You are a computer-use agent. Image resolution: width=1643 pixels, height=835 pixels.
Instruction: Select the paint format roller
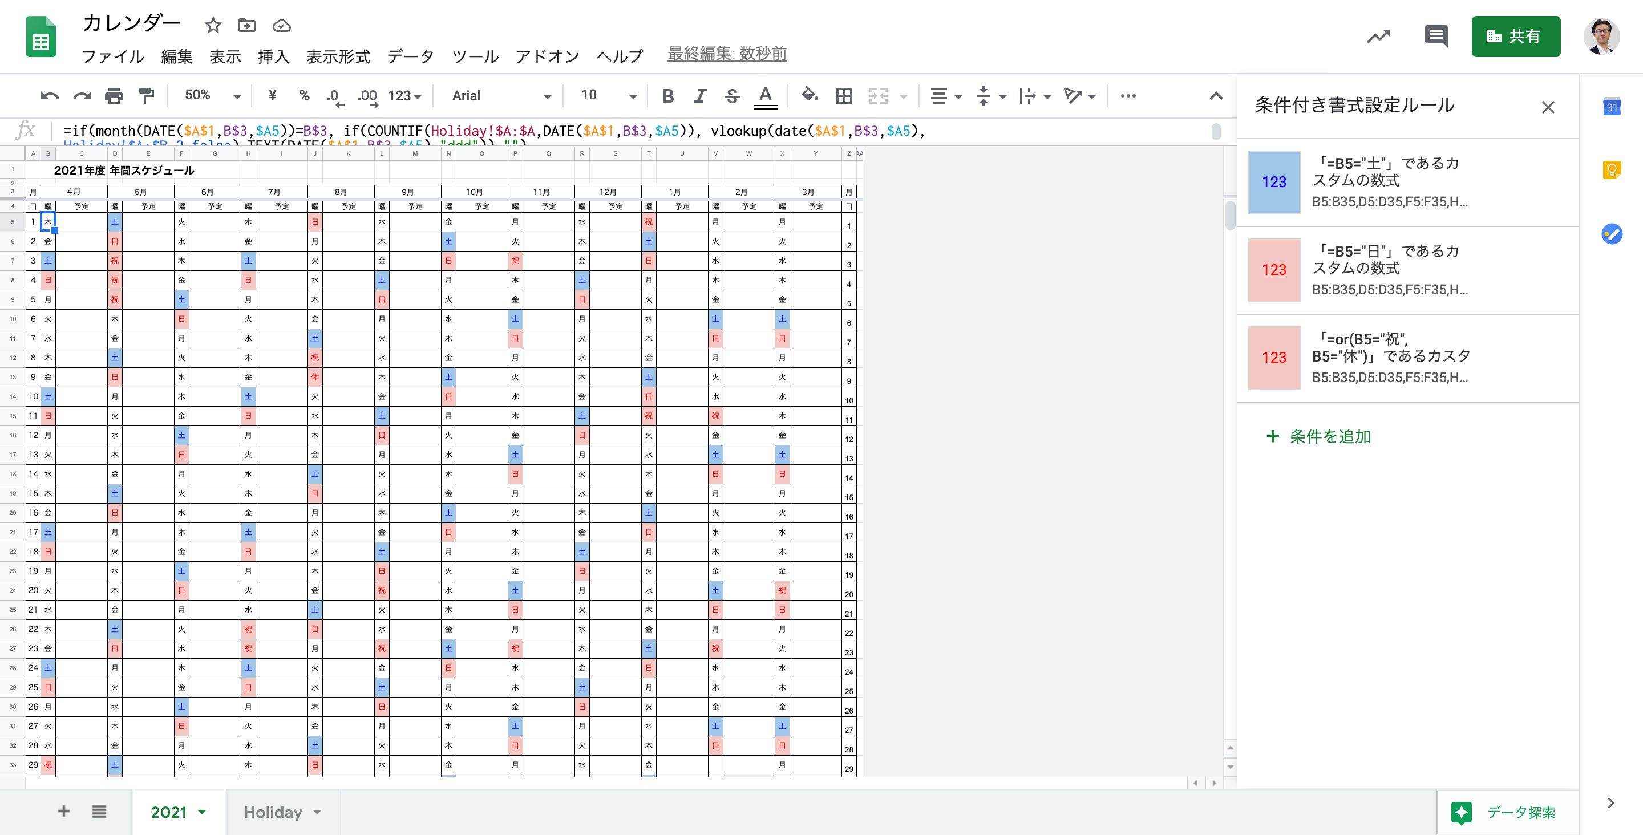(146, 96)
